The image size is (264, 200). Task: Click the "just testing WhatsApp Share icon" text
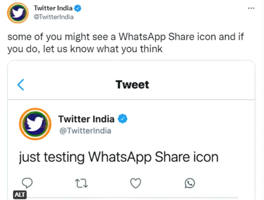(x=118, y=157)
